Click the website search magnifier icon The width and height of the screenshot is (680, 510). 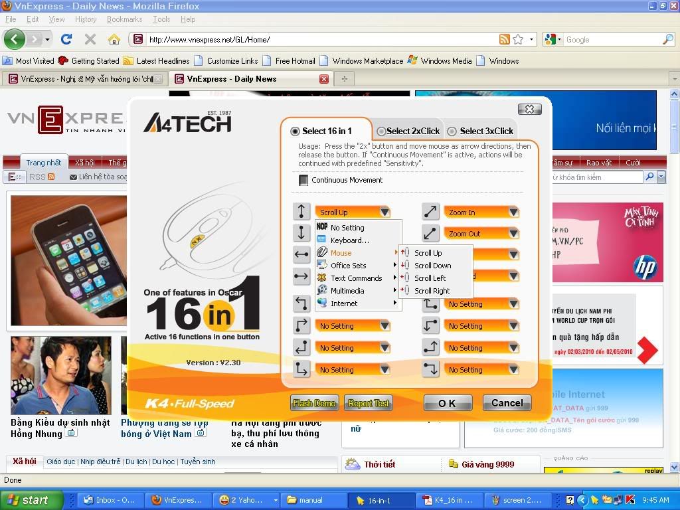coord(649,177)
